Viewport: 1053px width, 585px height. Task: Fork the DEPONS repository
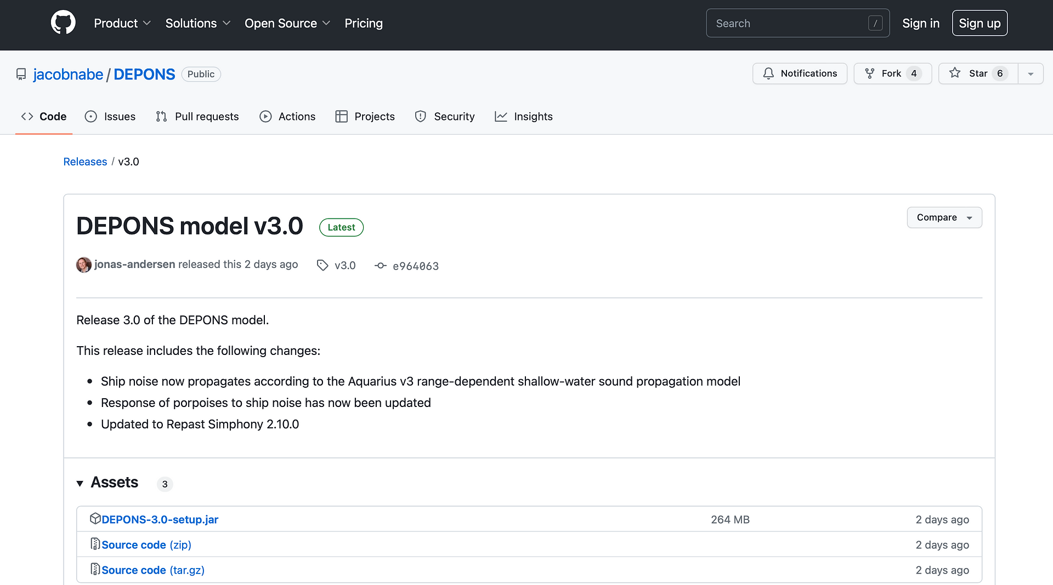tap(892, 73)
